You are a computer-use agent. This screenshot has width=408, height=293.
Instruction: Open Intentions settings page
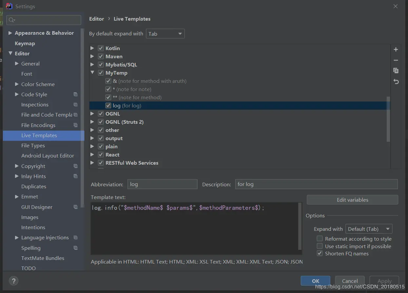pos(33,228)
